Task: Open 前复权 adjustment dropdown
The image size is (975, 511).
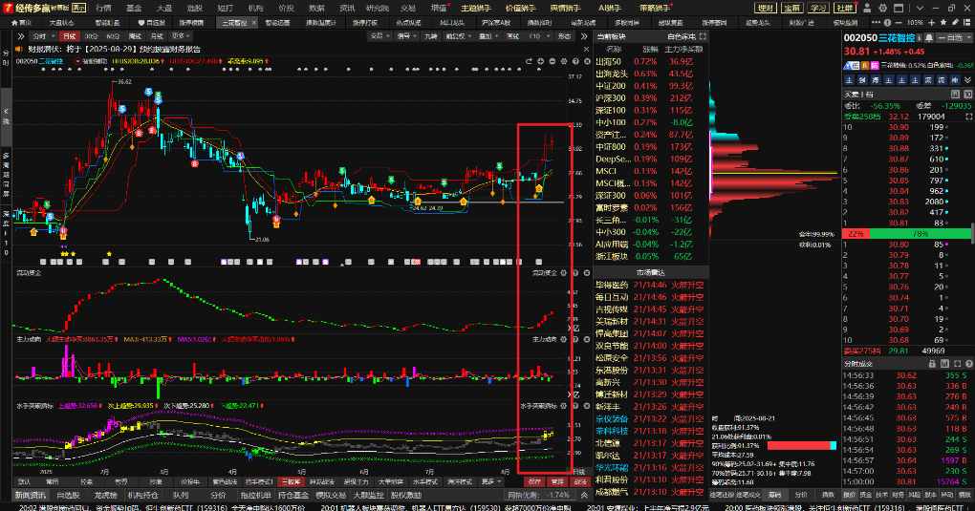Action: (458, 36)
